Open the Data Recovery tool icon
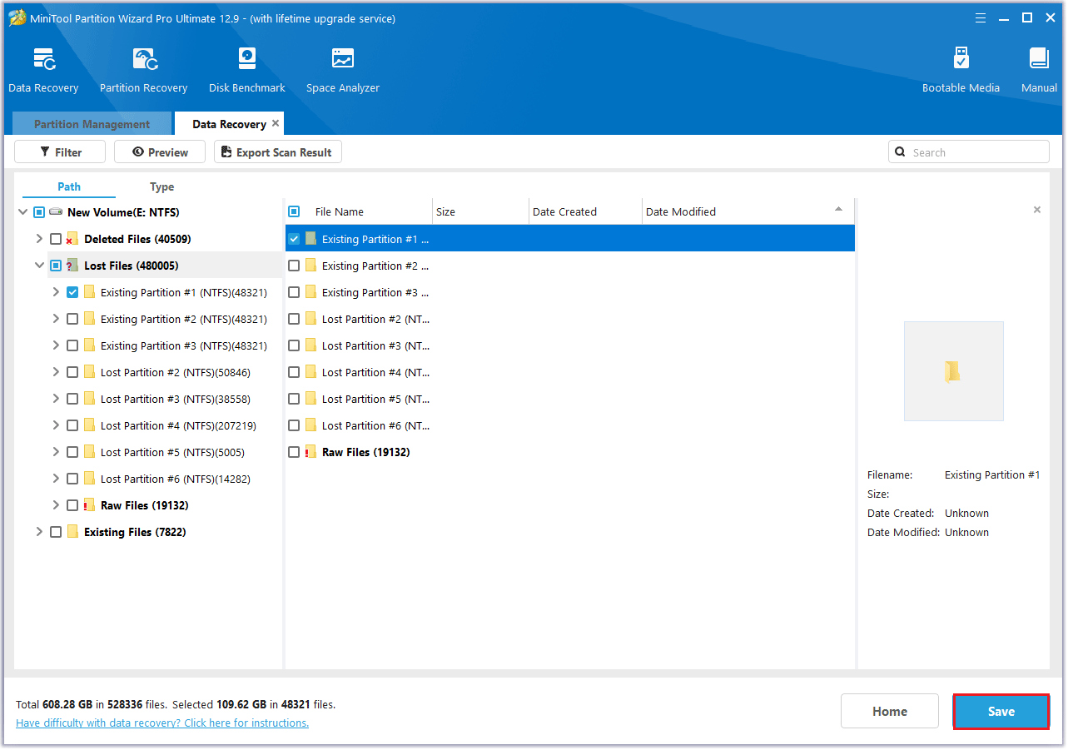Viewport: 1068px width, 750px height. (x=43, y=60)
